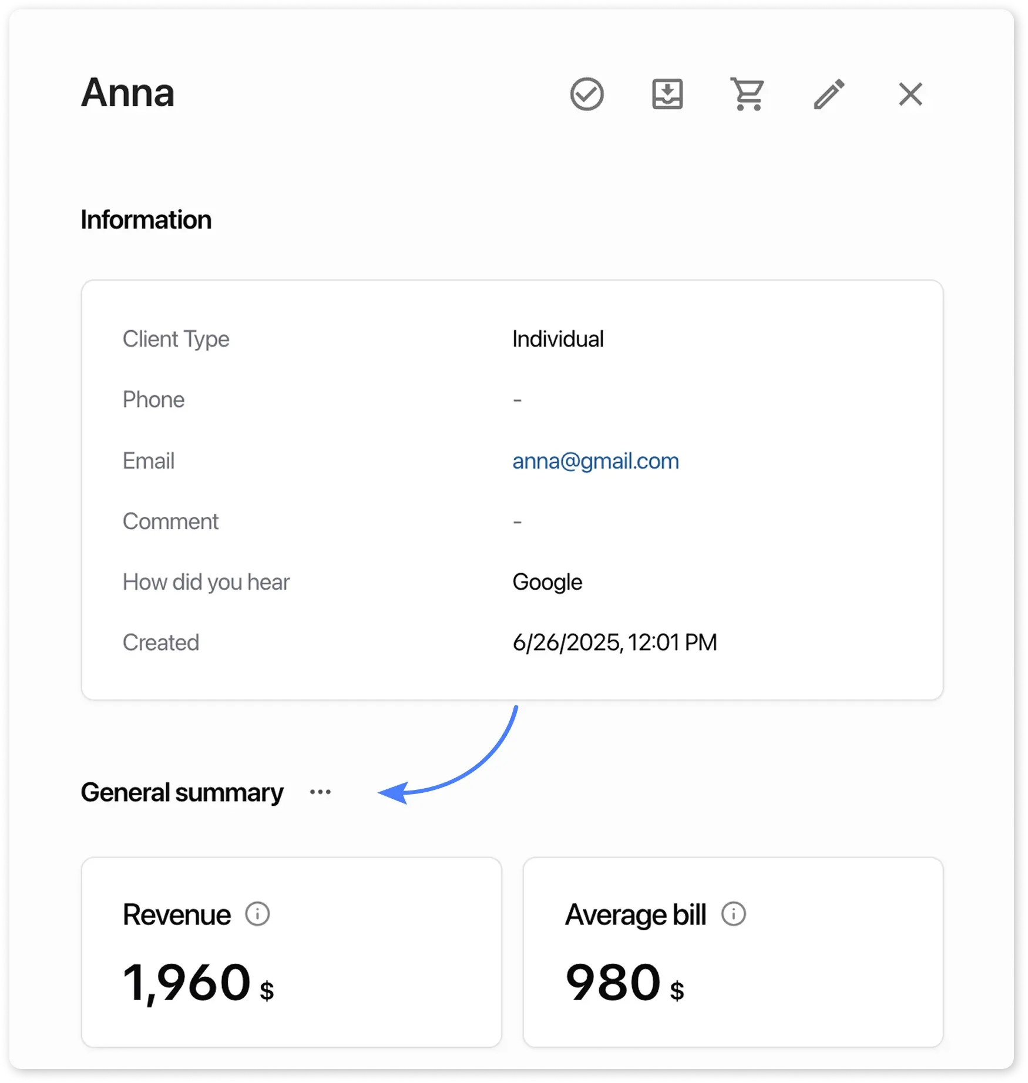This screenshot has height=1083, width=1028.
Task: Click the How did you hear label
Action: [206, 582]
